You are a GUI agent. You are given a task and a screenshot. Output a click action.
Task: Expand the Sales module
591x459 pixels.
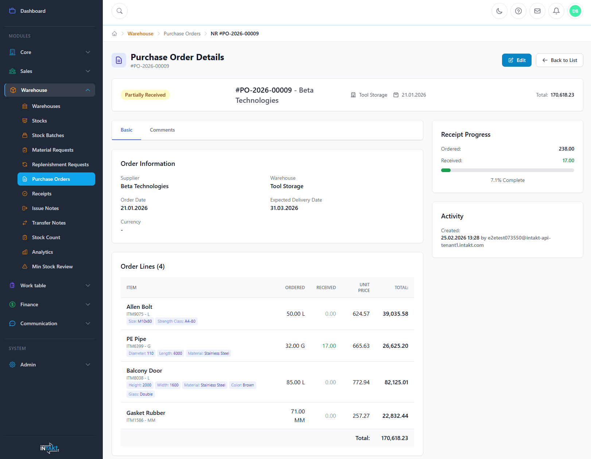tap(50, 71)
